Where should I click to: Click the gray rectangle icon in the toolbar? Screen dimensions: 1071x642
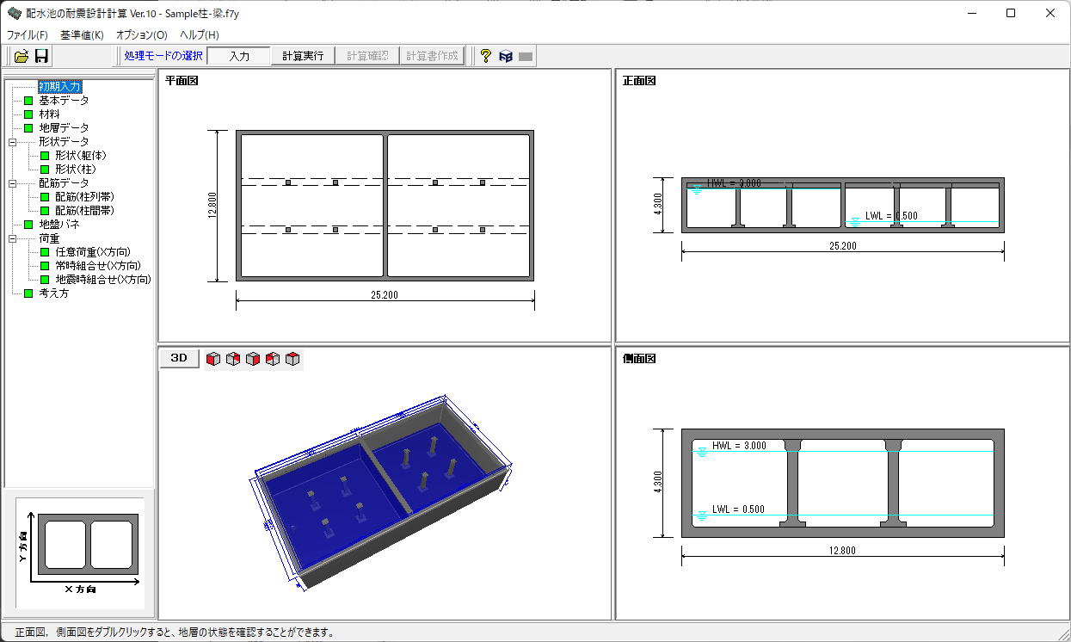[526, 56]
